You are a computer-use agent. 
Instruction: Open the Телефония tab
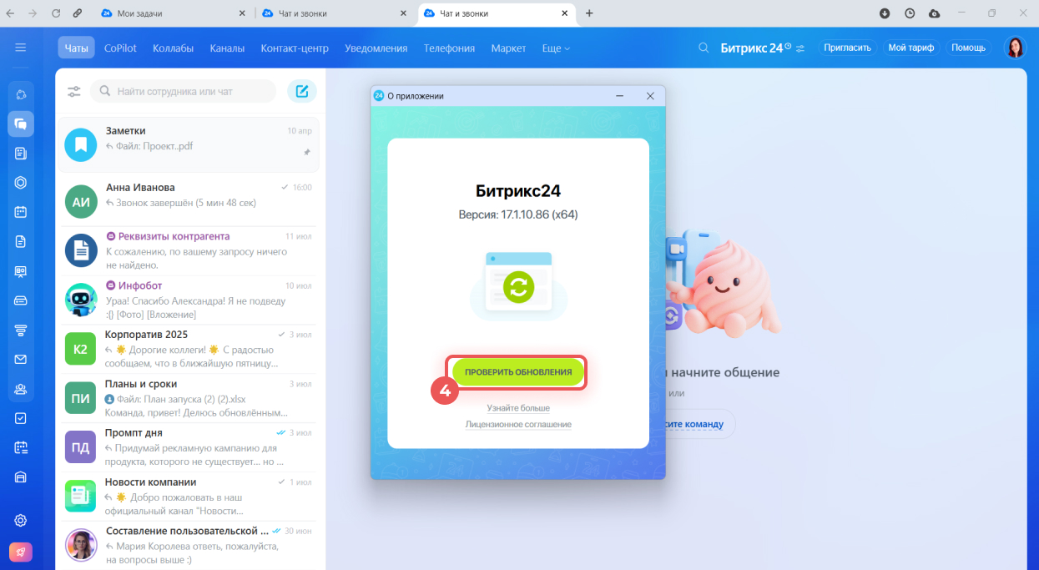449,48
